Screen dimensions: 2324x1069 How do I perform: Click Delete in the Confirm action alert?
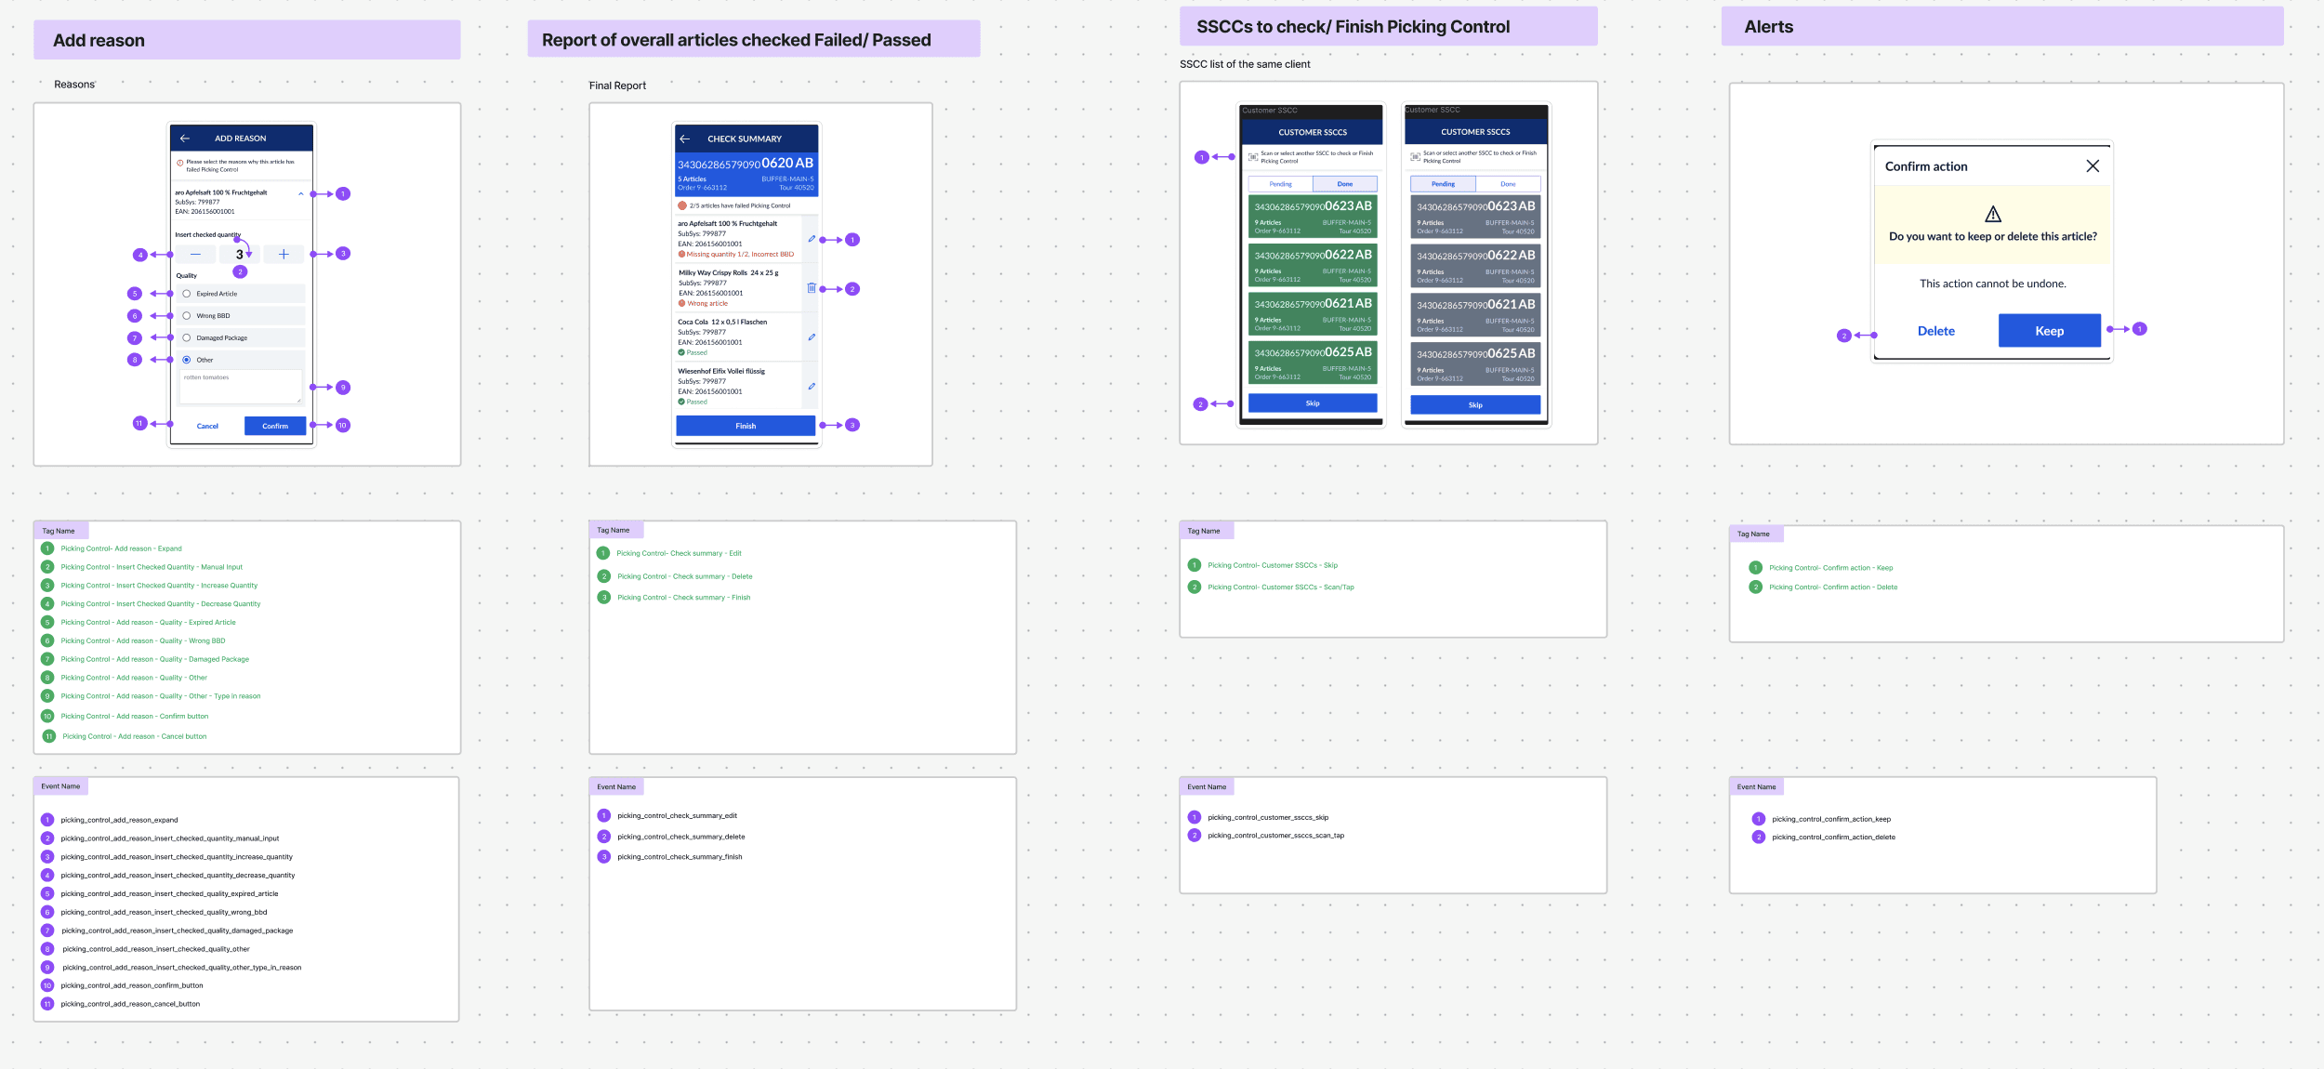[1935, 331]
